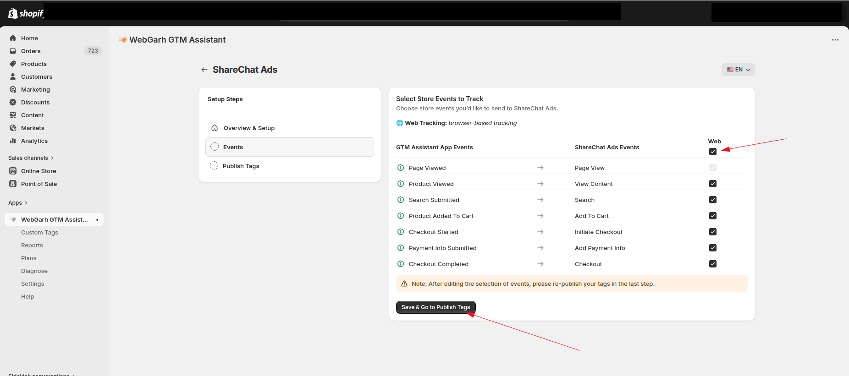Open the Plans sidebar item
Screen dimensions: 849x376
click(28, 258)
